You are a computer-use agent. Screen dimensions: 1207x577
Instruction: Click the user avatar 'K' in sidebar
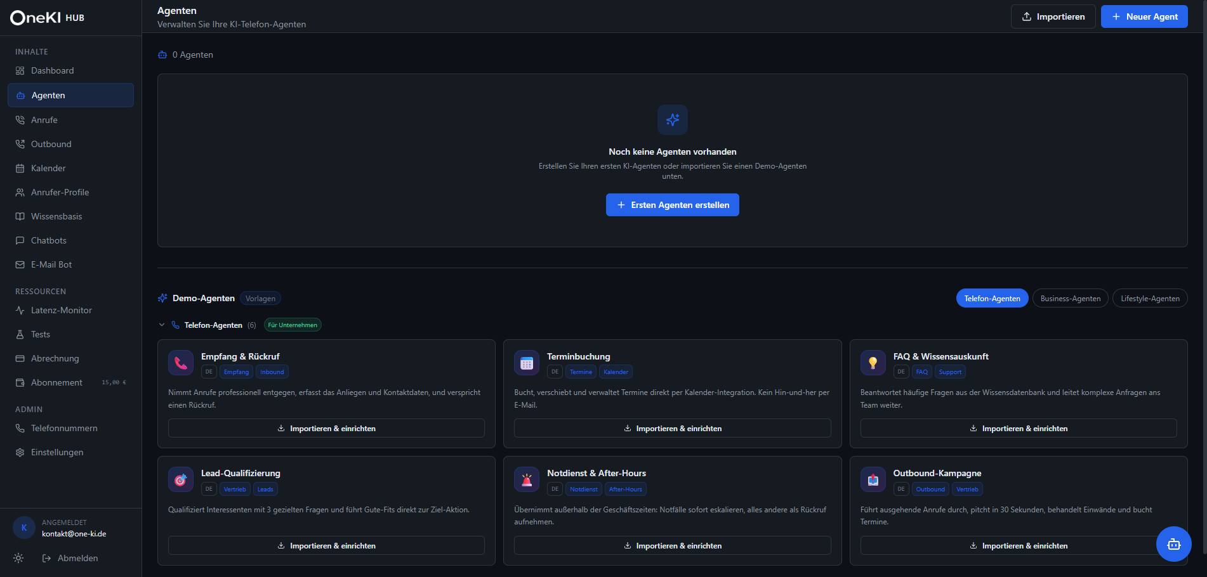(24, 528)
